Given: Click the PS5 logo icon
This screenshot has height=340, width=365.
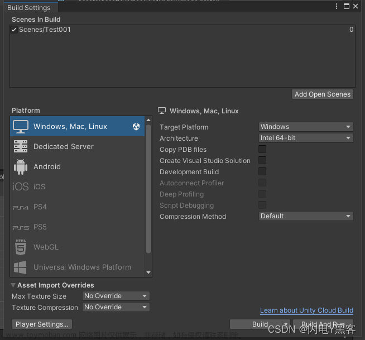Looking at the screenshot, I should pos(21,228).
